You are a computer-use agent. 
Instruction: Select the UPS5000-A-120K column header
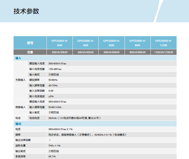pos(164,43)
